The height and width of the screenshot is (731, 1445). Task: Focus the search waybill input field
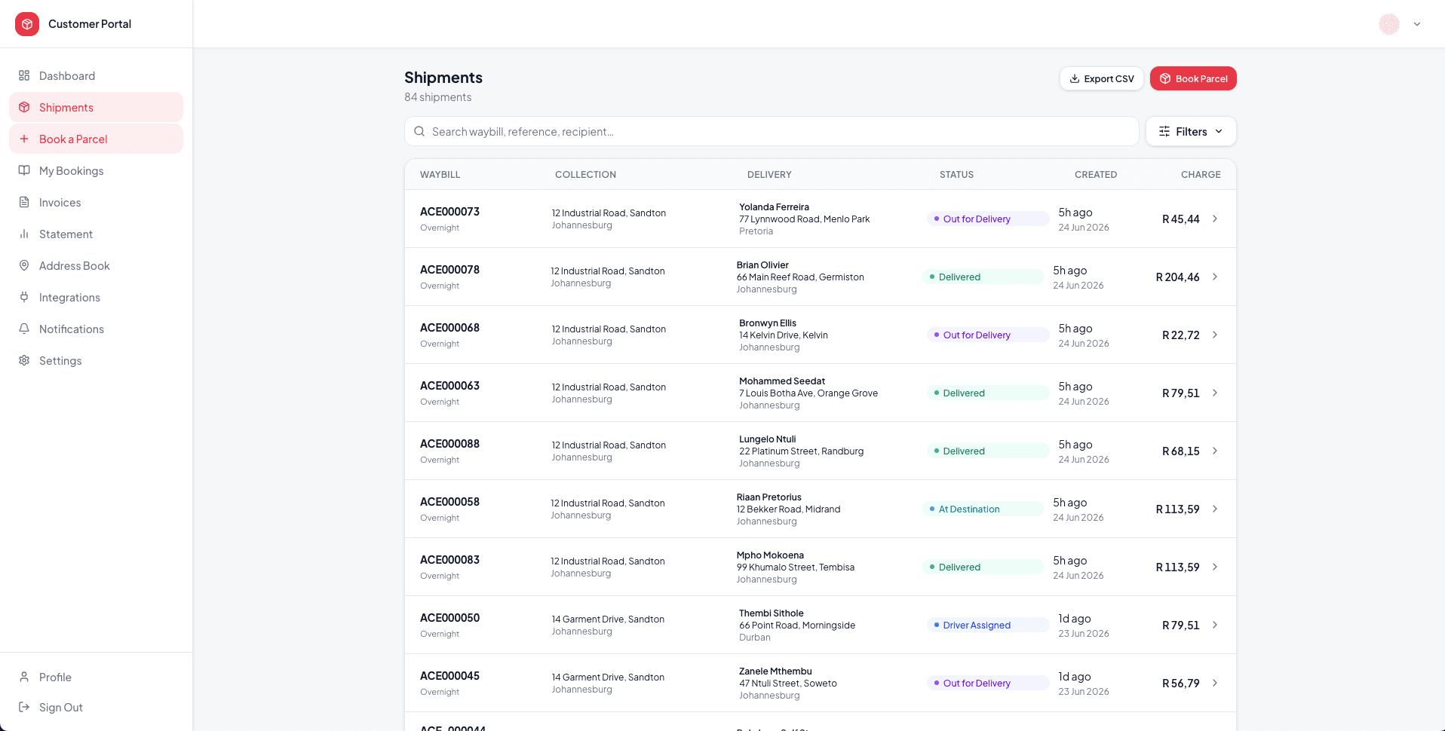(x=772, y=131)
